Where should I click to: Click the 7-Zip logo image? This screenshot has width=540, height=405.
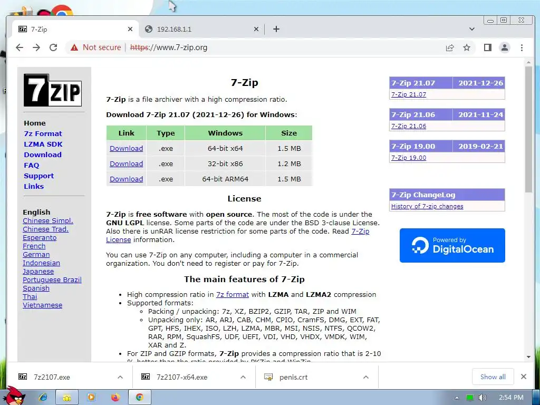click(x=53, y=90)
